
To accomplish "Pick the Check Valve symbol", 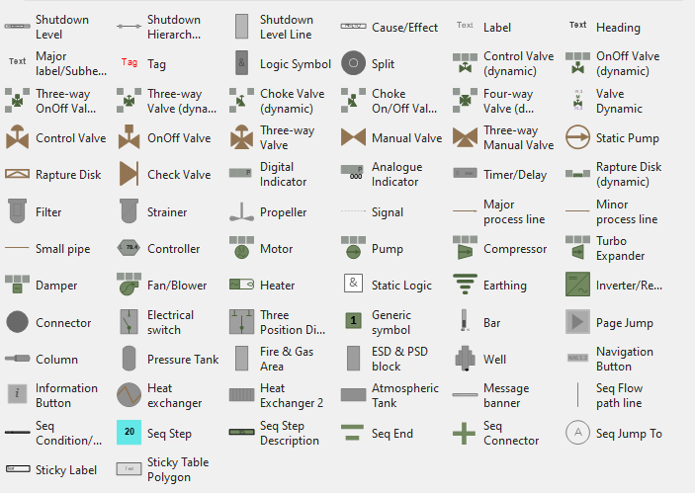I will tap(129, 174).
